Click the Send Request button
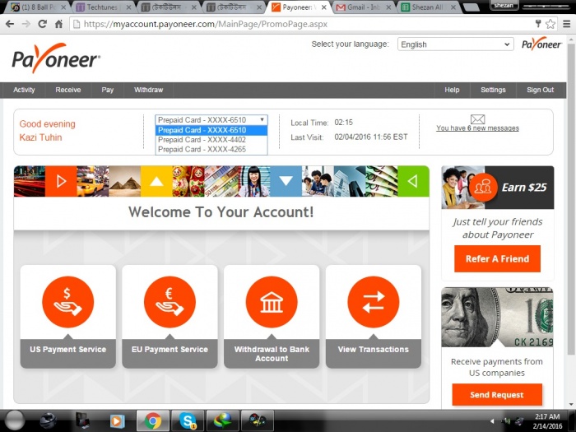This screenshot has height=432, width=576. click(x=497, y=394)
